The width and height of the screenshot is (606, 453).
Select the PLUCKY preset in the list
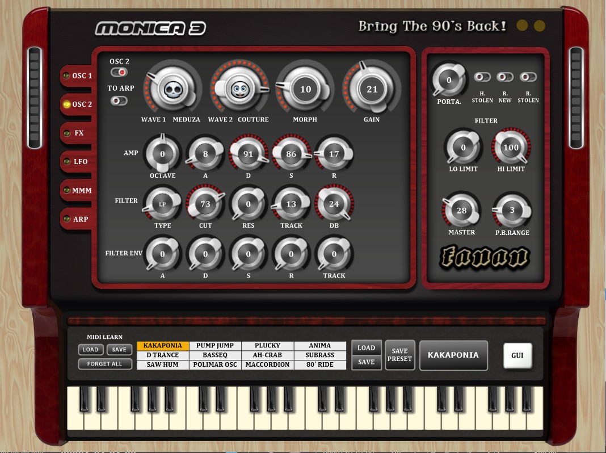[267, 345]
